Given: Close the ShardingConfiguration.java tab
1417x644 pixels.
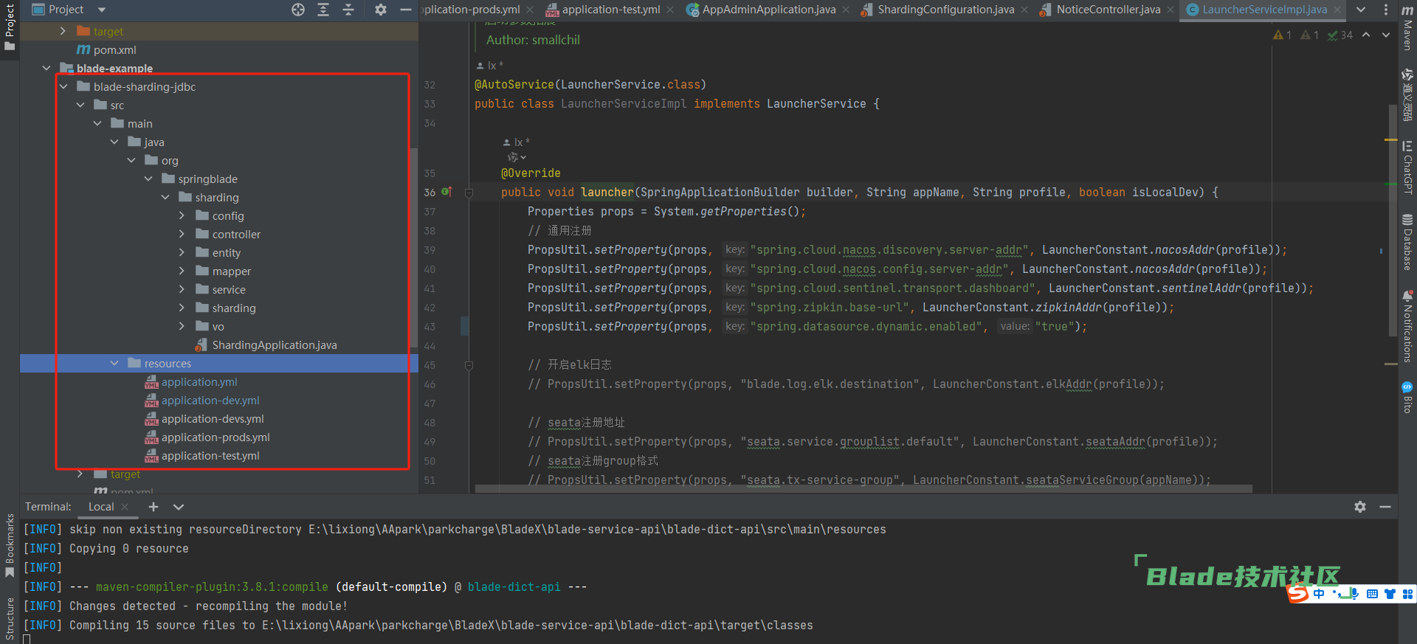Looking at the screenshot, I should (1024, 10).
